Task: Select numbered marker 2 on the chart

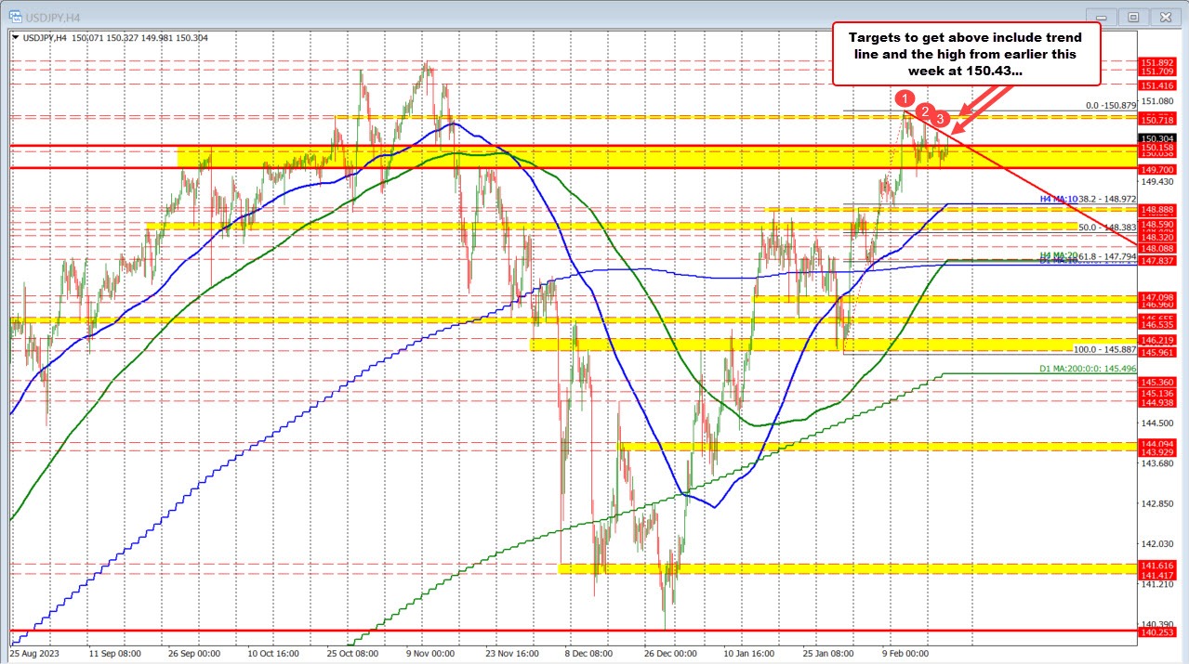Action: [x=925, y=111]
